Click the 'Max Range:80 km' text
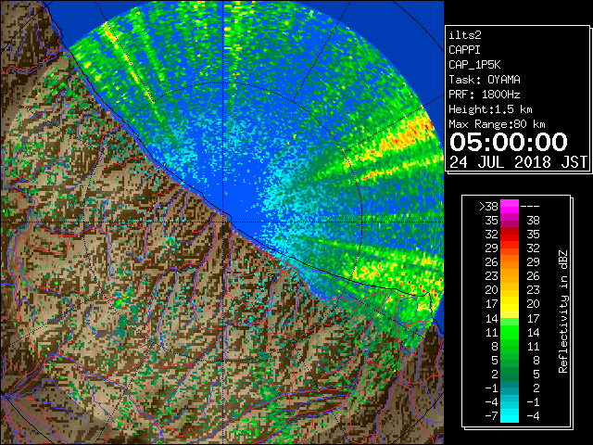 click(x=497, y=124)
